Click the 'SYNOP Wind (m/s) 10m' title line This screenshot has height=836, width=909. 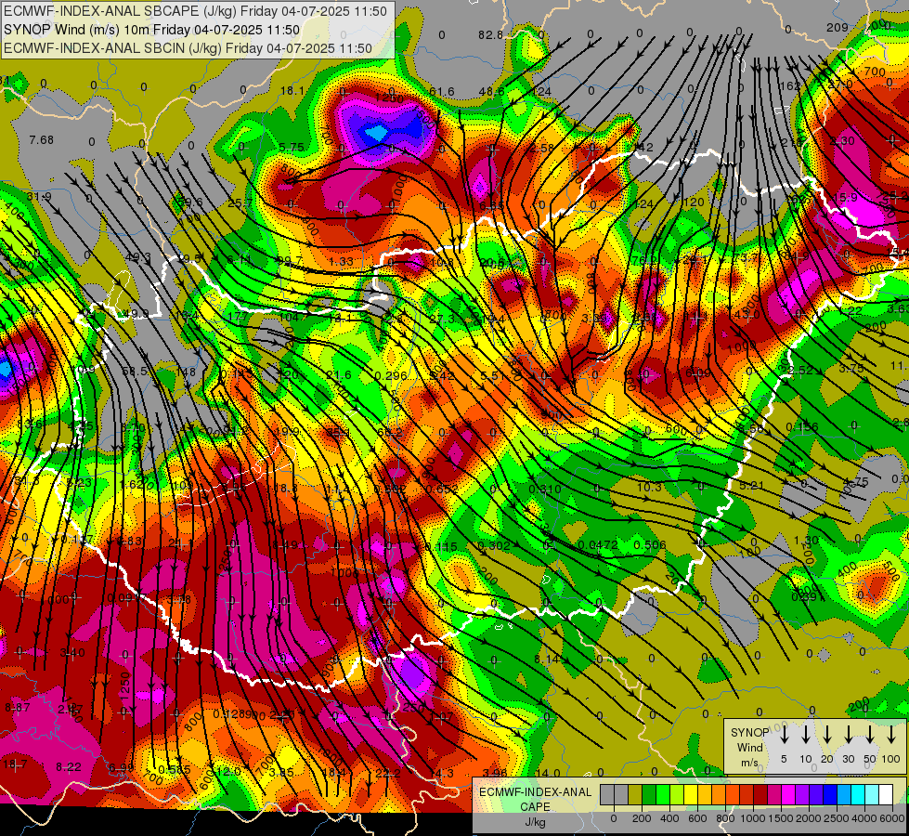(151, 30)
